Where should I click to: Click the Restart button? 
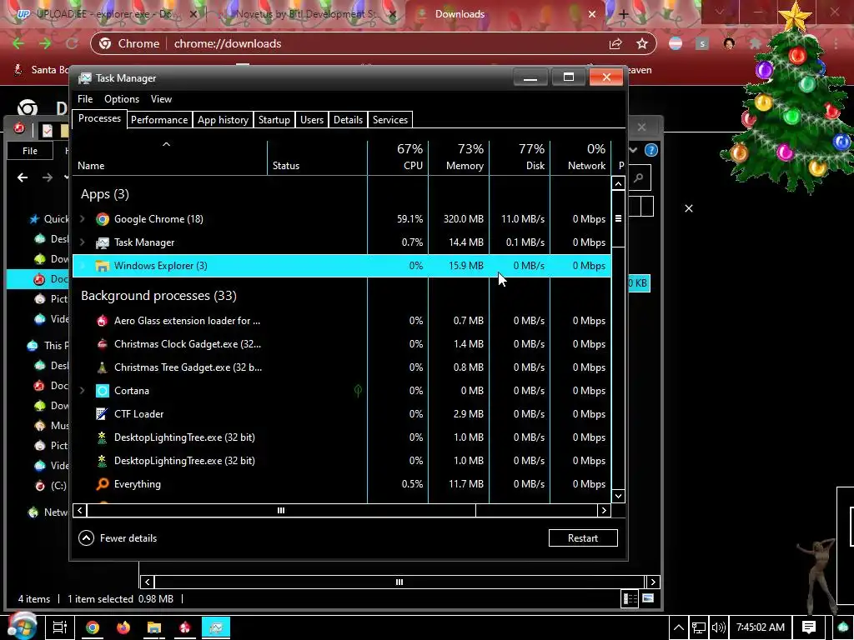(583, 538)
